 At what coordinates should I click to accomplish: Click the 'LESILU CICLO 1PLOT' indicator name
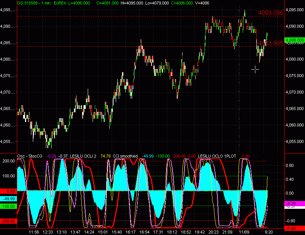(217, 156)
